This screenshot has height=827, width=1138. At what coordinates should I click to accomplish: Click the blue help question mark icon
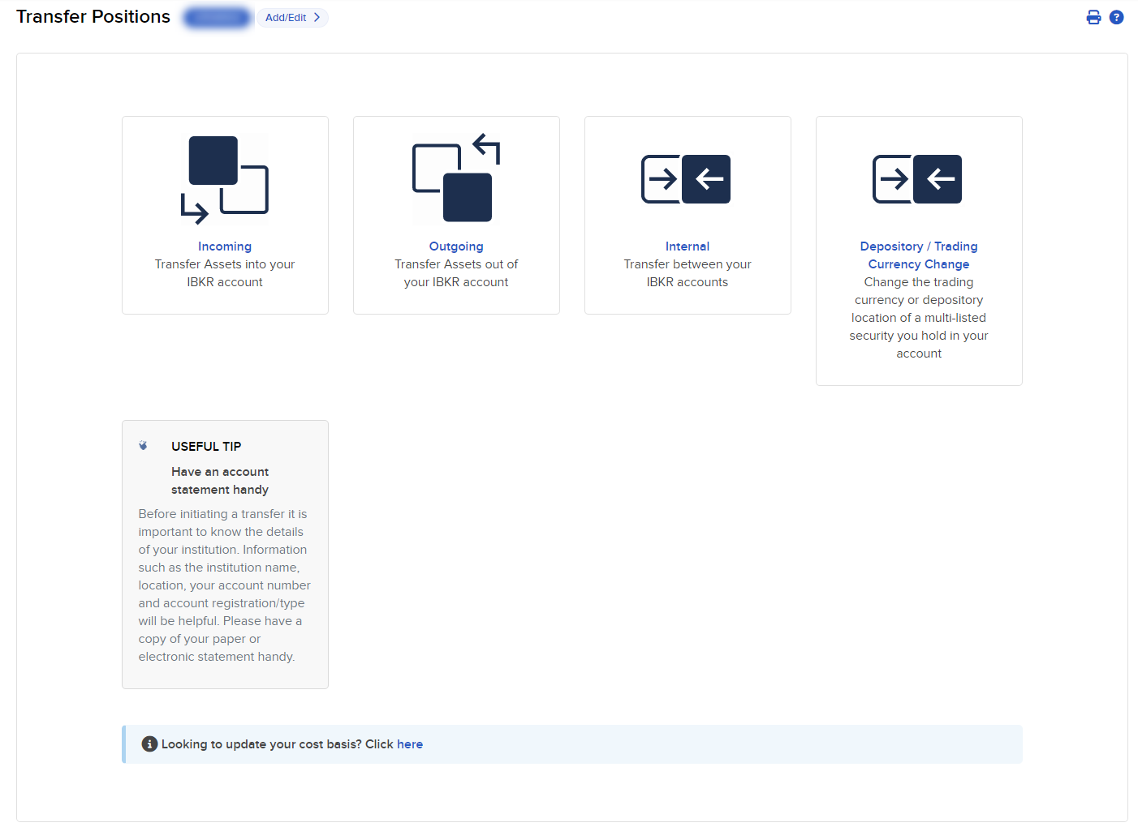[1116, 17]
